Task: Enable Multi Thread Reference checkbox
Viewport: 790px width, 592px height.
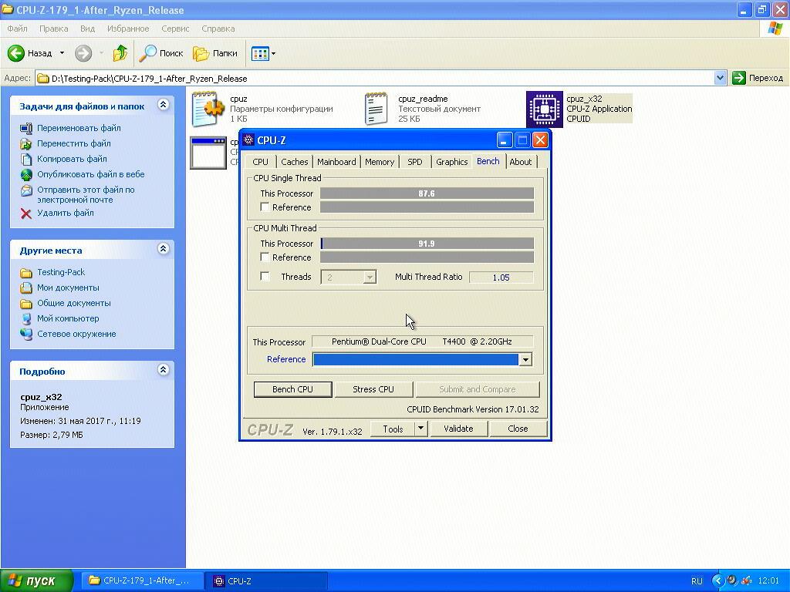Action: pos(265,257)
